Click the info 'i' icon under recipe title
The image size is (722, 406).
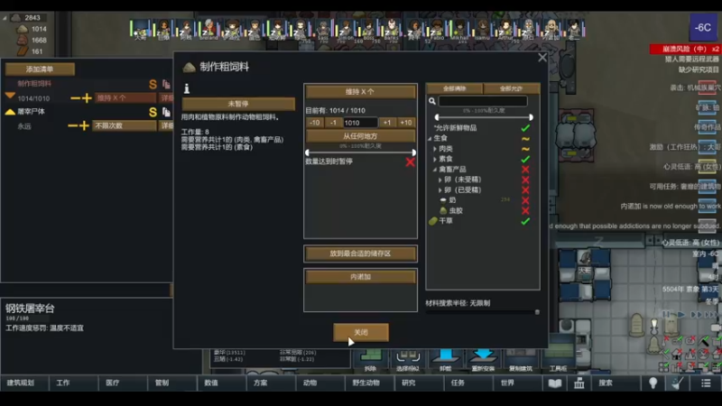[x=187, y=88]
